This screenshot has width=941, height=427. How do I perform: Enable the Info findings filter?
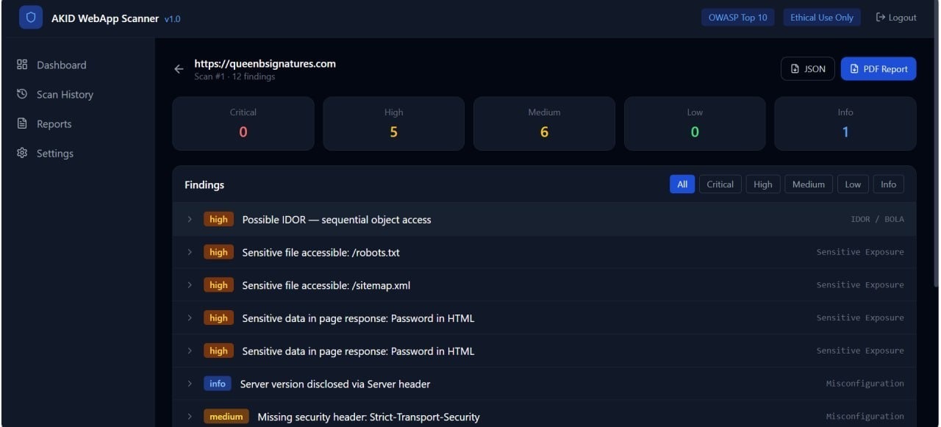(889, 184)
